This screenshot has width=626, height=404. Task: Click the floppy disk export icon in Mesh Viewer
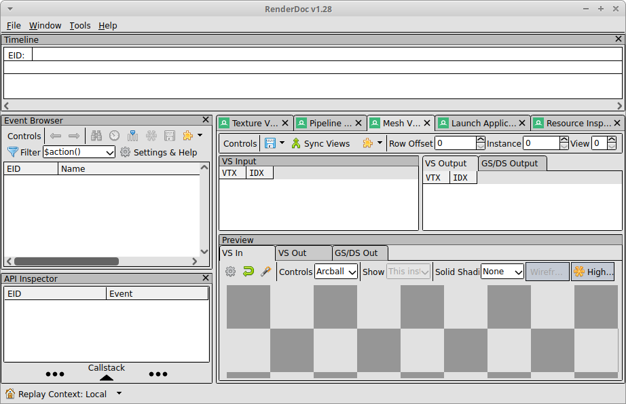coord(270,143)
